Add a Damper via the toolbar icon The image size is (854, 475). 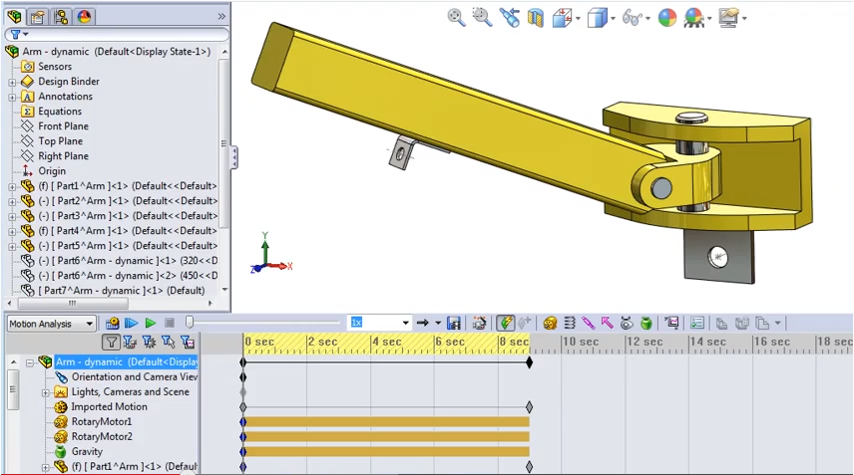(589, 324)
